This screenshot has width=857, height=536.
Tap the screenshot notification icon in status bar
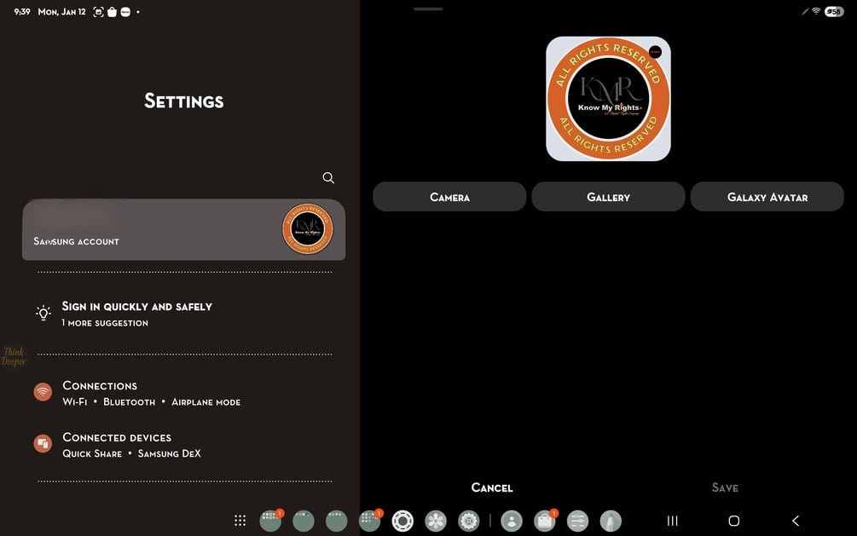(98, 11)
